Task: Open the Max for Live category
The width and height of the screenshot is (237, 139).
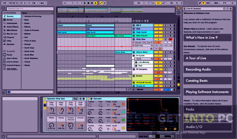Action: pos(12,34)
